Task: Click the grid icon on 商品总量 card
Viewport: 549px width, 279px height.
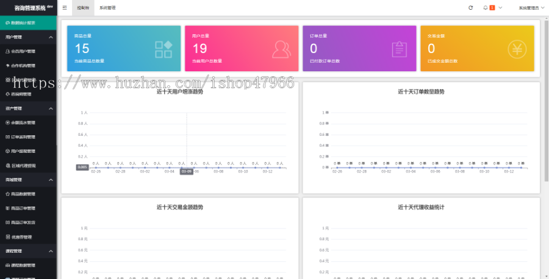Action: point(163,49)
